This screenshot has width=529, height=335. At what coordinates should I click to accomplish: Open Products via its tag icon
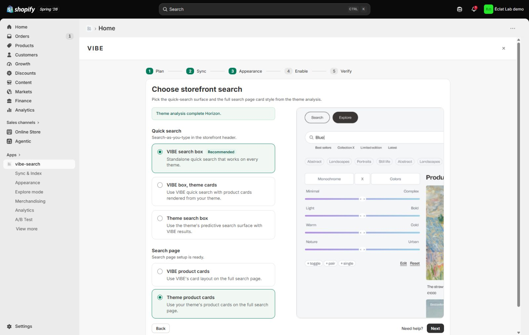(9, 46)
